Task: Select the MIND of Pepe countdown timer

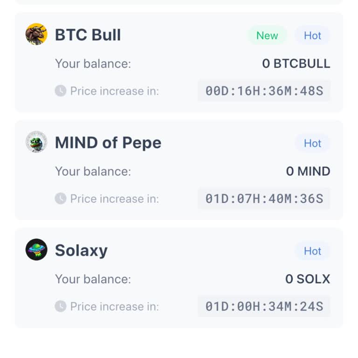Action: tap(264, 199)
